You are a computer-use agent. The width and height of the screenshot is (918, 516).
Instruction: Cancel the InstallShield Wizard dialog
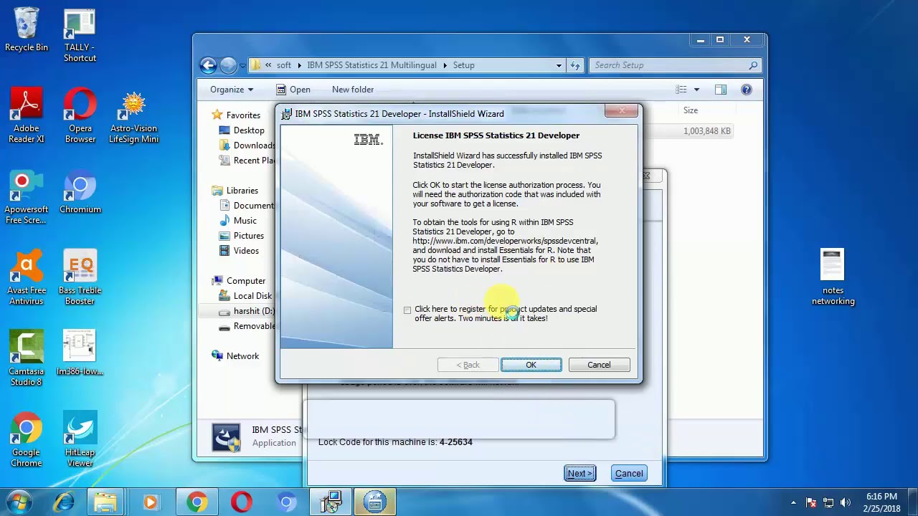(x=599, y=365)
